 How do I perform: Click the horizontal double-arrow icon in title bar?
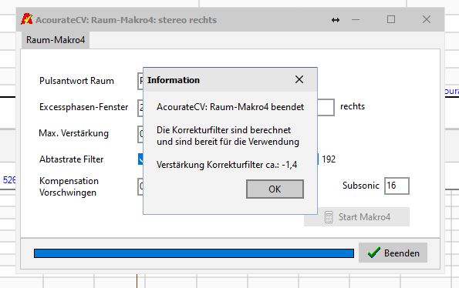336,20
